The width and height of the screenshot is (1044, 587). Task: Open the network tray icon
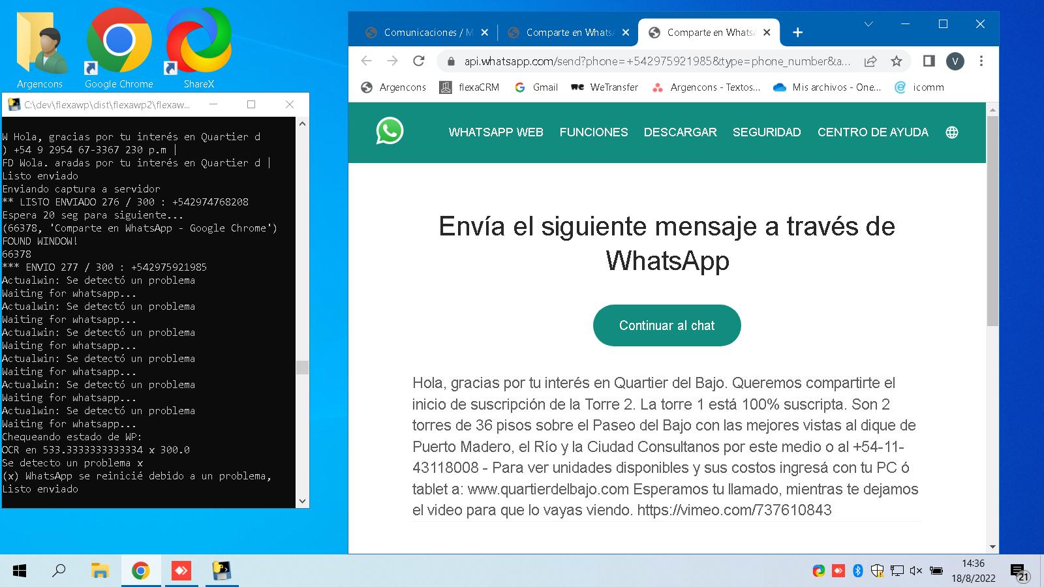click(897, 571)
